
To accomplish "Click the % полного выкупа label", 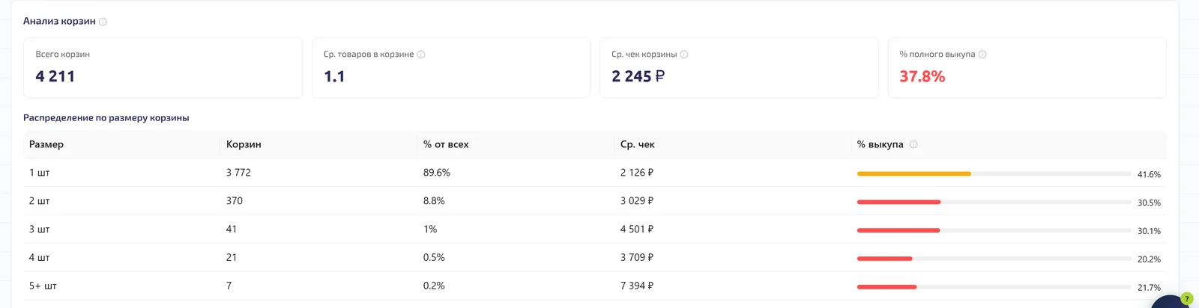I will (x=937, y=55).
